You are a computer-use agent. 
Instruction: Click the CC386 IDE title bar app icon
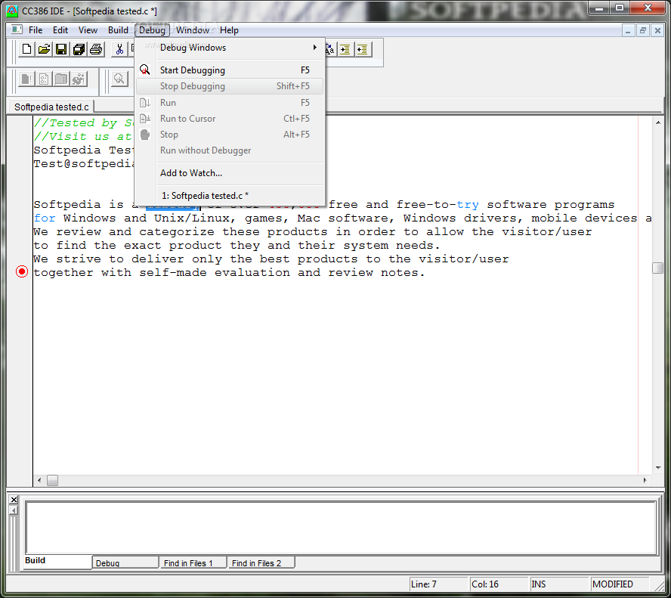click(x=12, y=11)
